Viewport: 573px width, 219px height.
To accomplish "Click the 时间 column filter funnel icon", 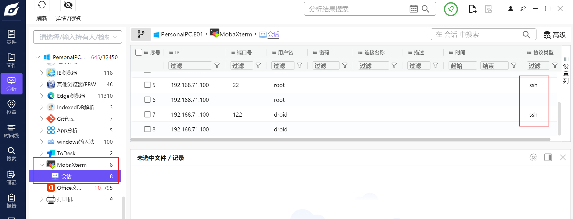I will (514, 66).
